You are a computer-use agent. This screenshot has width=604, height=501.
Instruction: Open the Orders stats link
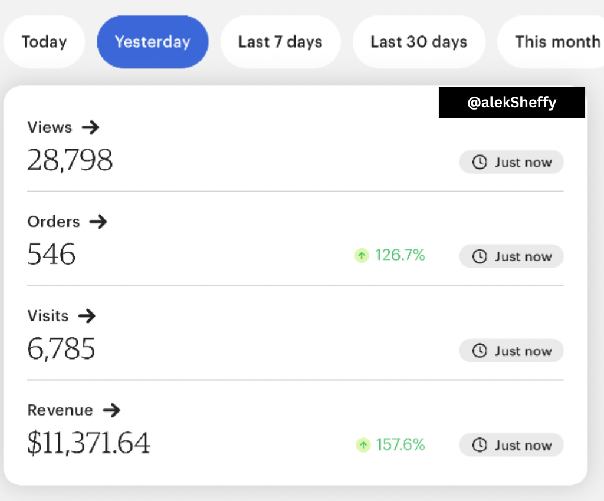coord(54,222)
